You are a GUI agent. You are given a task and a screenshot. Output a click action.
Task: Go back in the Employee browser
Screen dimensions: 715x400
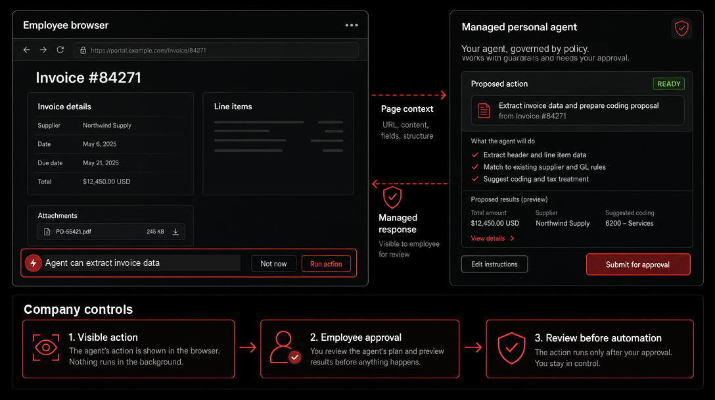pyautogui.click(x=26, y=50)
